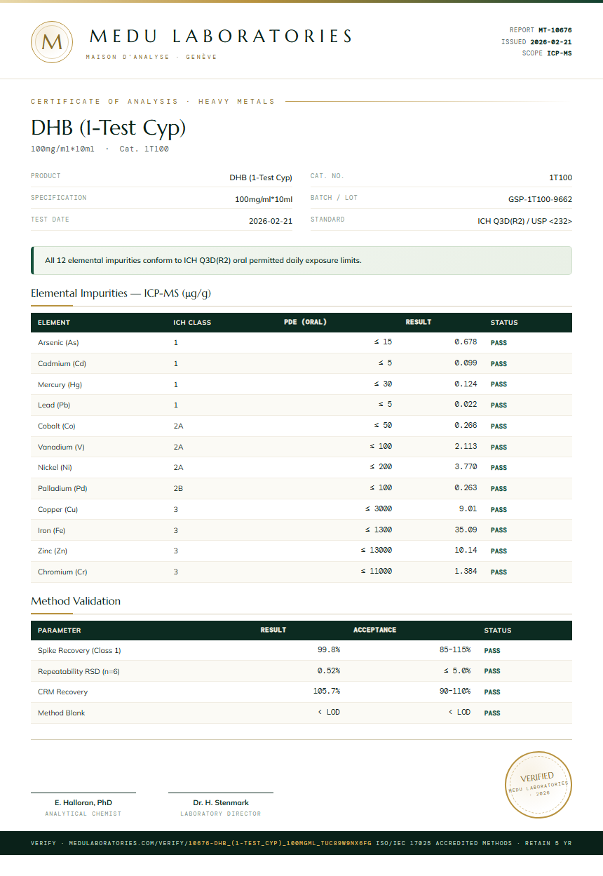This screenshot has width=603, height=876.
Task: Click the PARAMETER column header
Action: coord(60,631)
